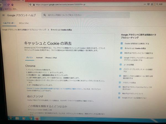Image resolution: width=166 pixels, height=124 pixels.
Task: Click the browser home icon
Action: [x=13, y=5]
